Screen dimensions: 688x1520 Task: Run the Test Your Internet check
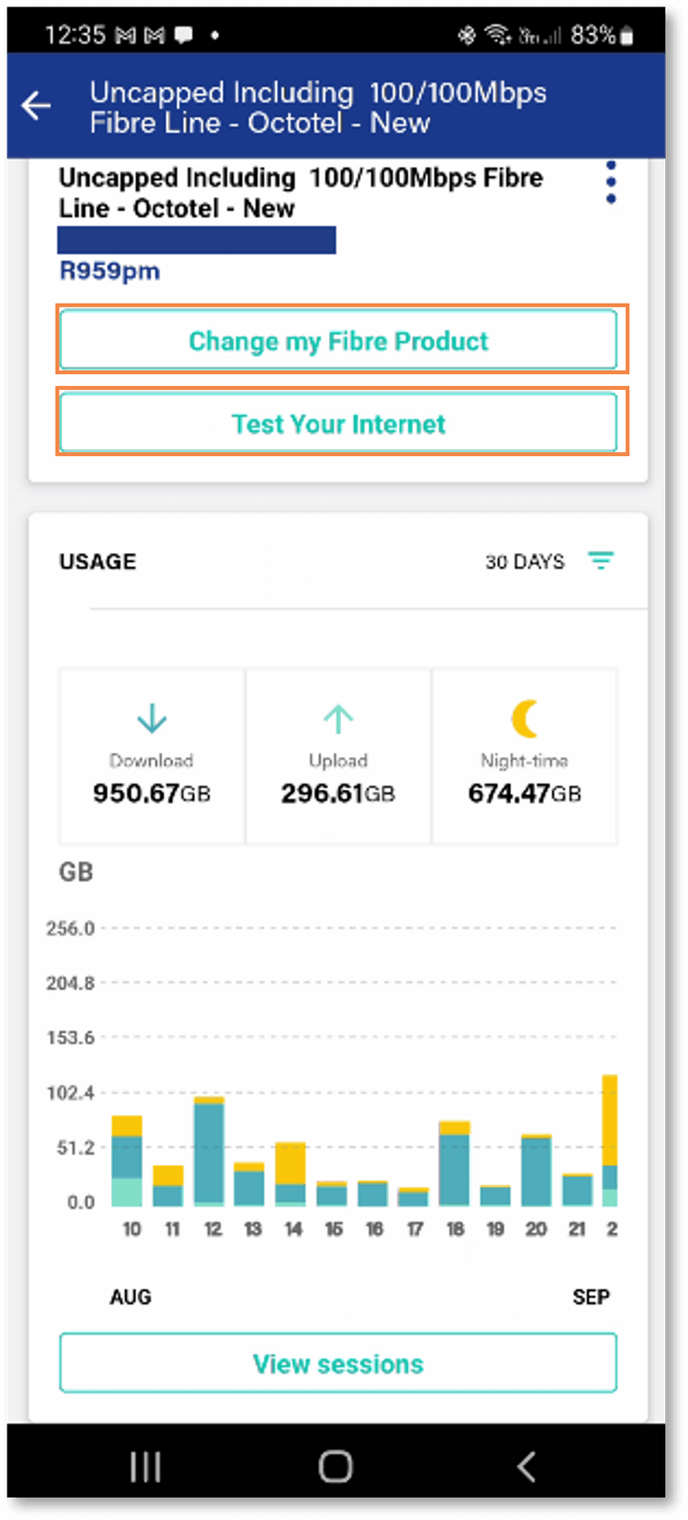click(338, 423)
